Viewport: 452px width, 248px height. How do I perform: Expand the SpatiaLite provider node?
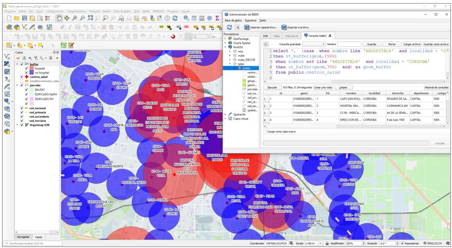point(225,114)
